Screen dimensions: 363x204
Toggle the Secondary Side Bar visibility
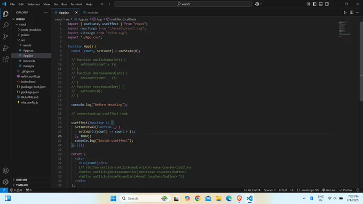pyautogui.click(x=327, y=4)
